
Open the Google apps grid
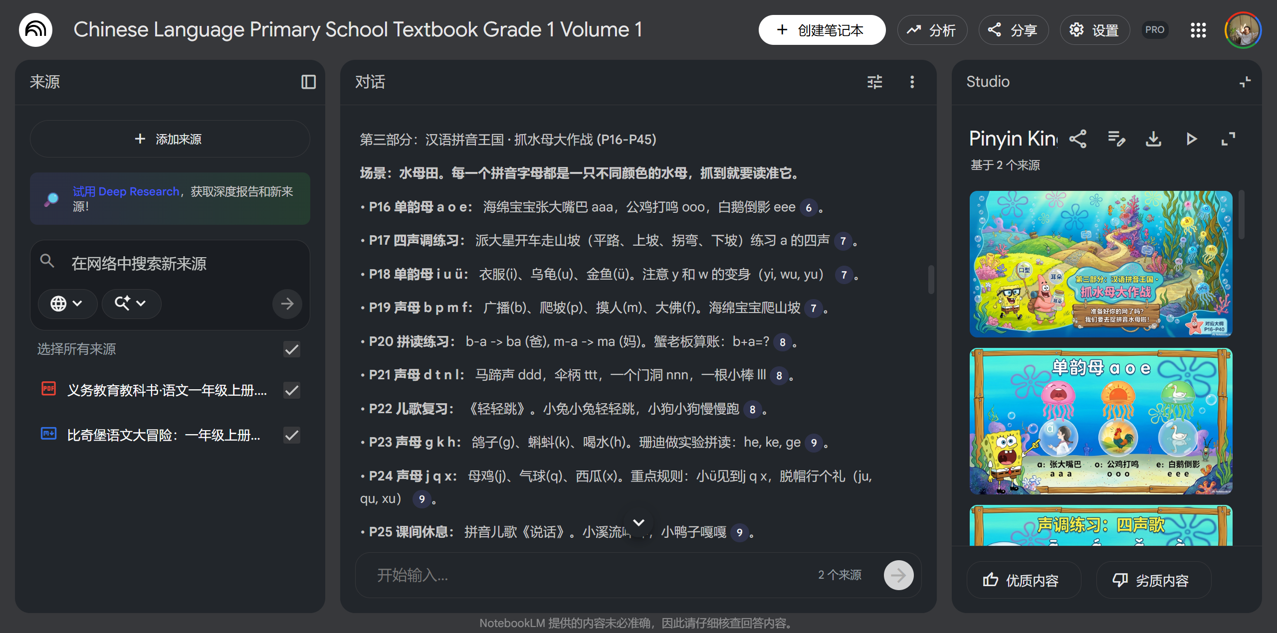tap(1198, 30)
